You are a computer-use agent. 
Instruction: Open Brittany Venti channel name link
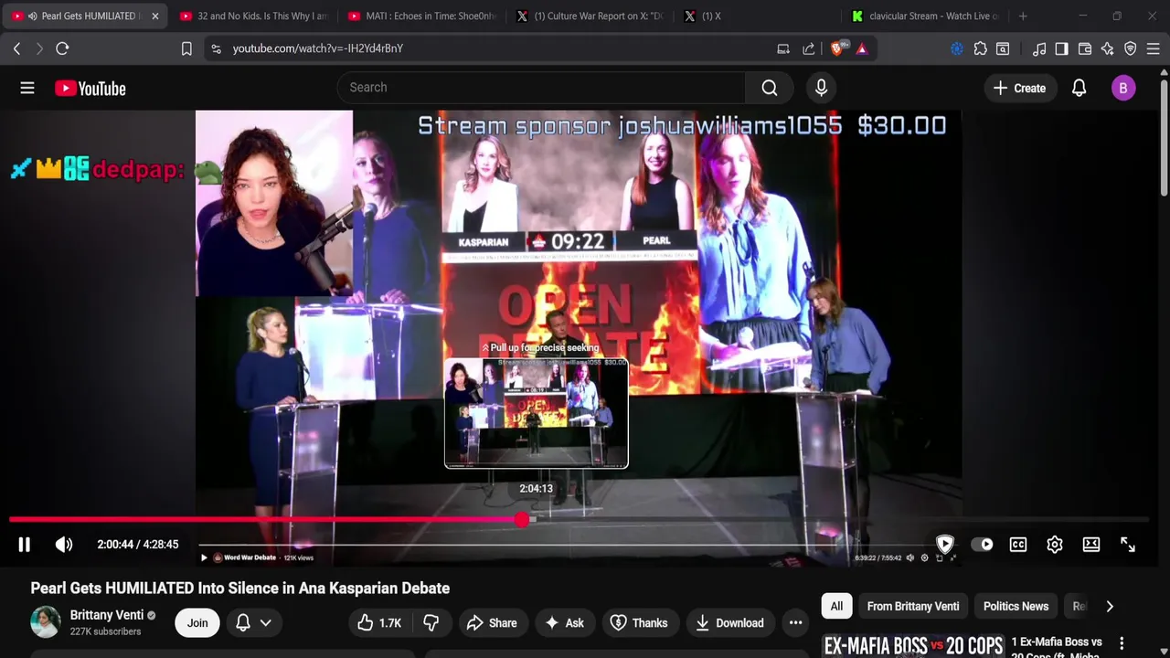click(107, 615)
